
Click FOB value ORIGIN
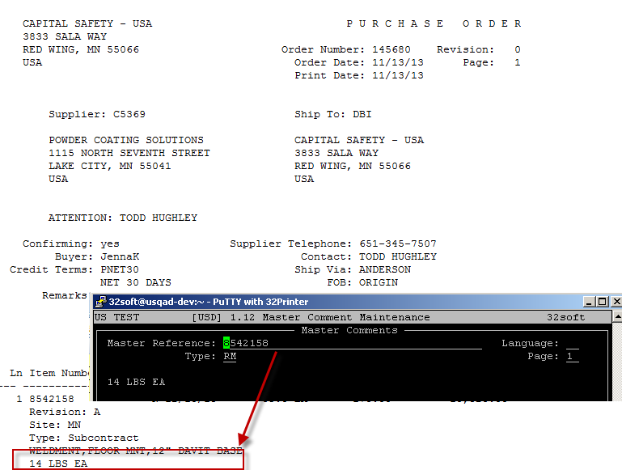point(379,282)
